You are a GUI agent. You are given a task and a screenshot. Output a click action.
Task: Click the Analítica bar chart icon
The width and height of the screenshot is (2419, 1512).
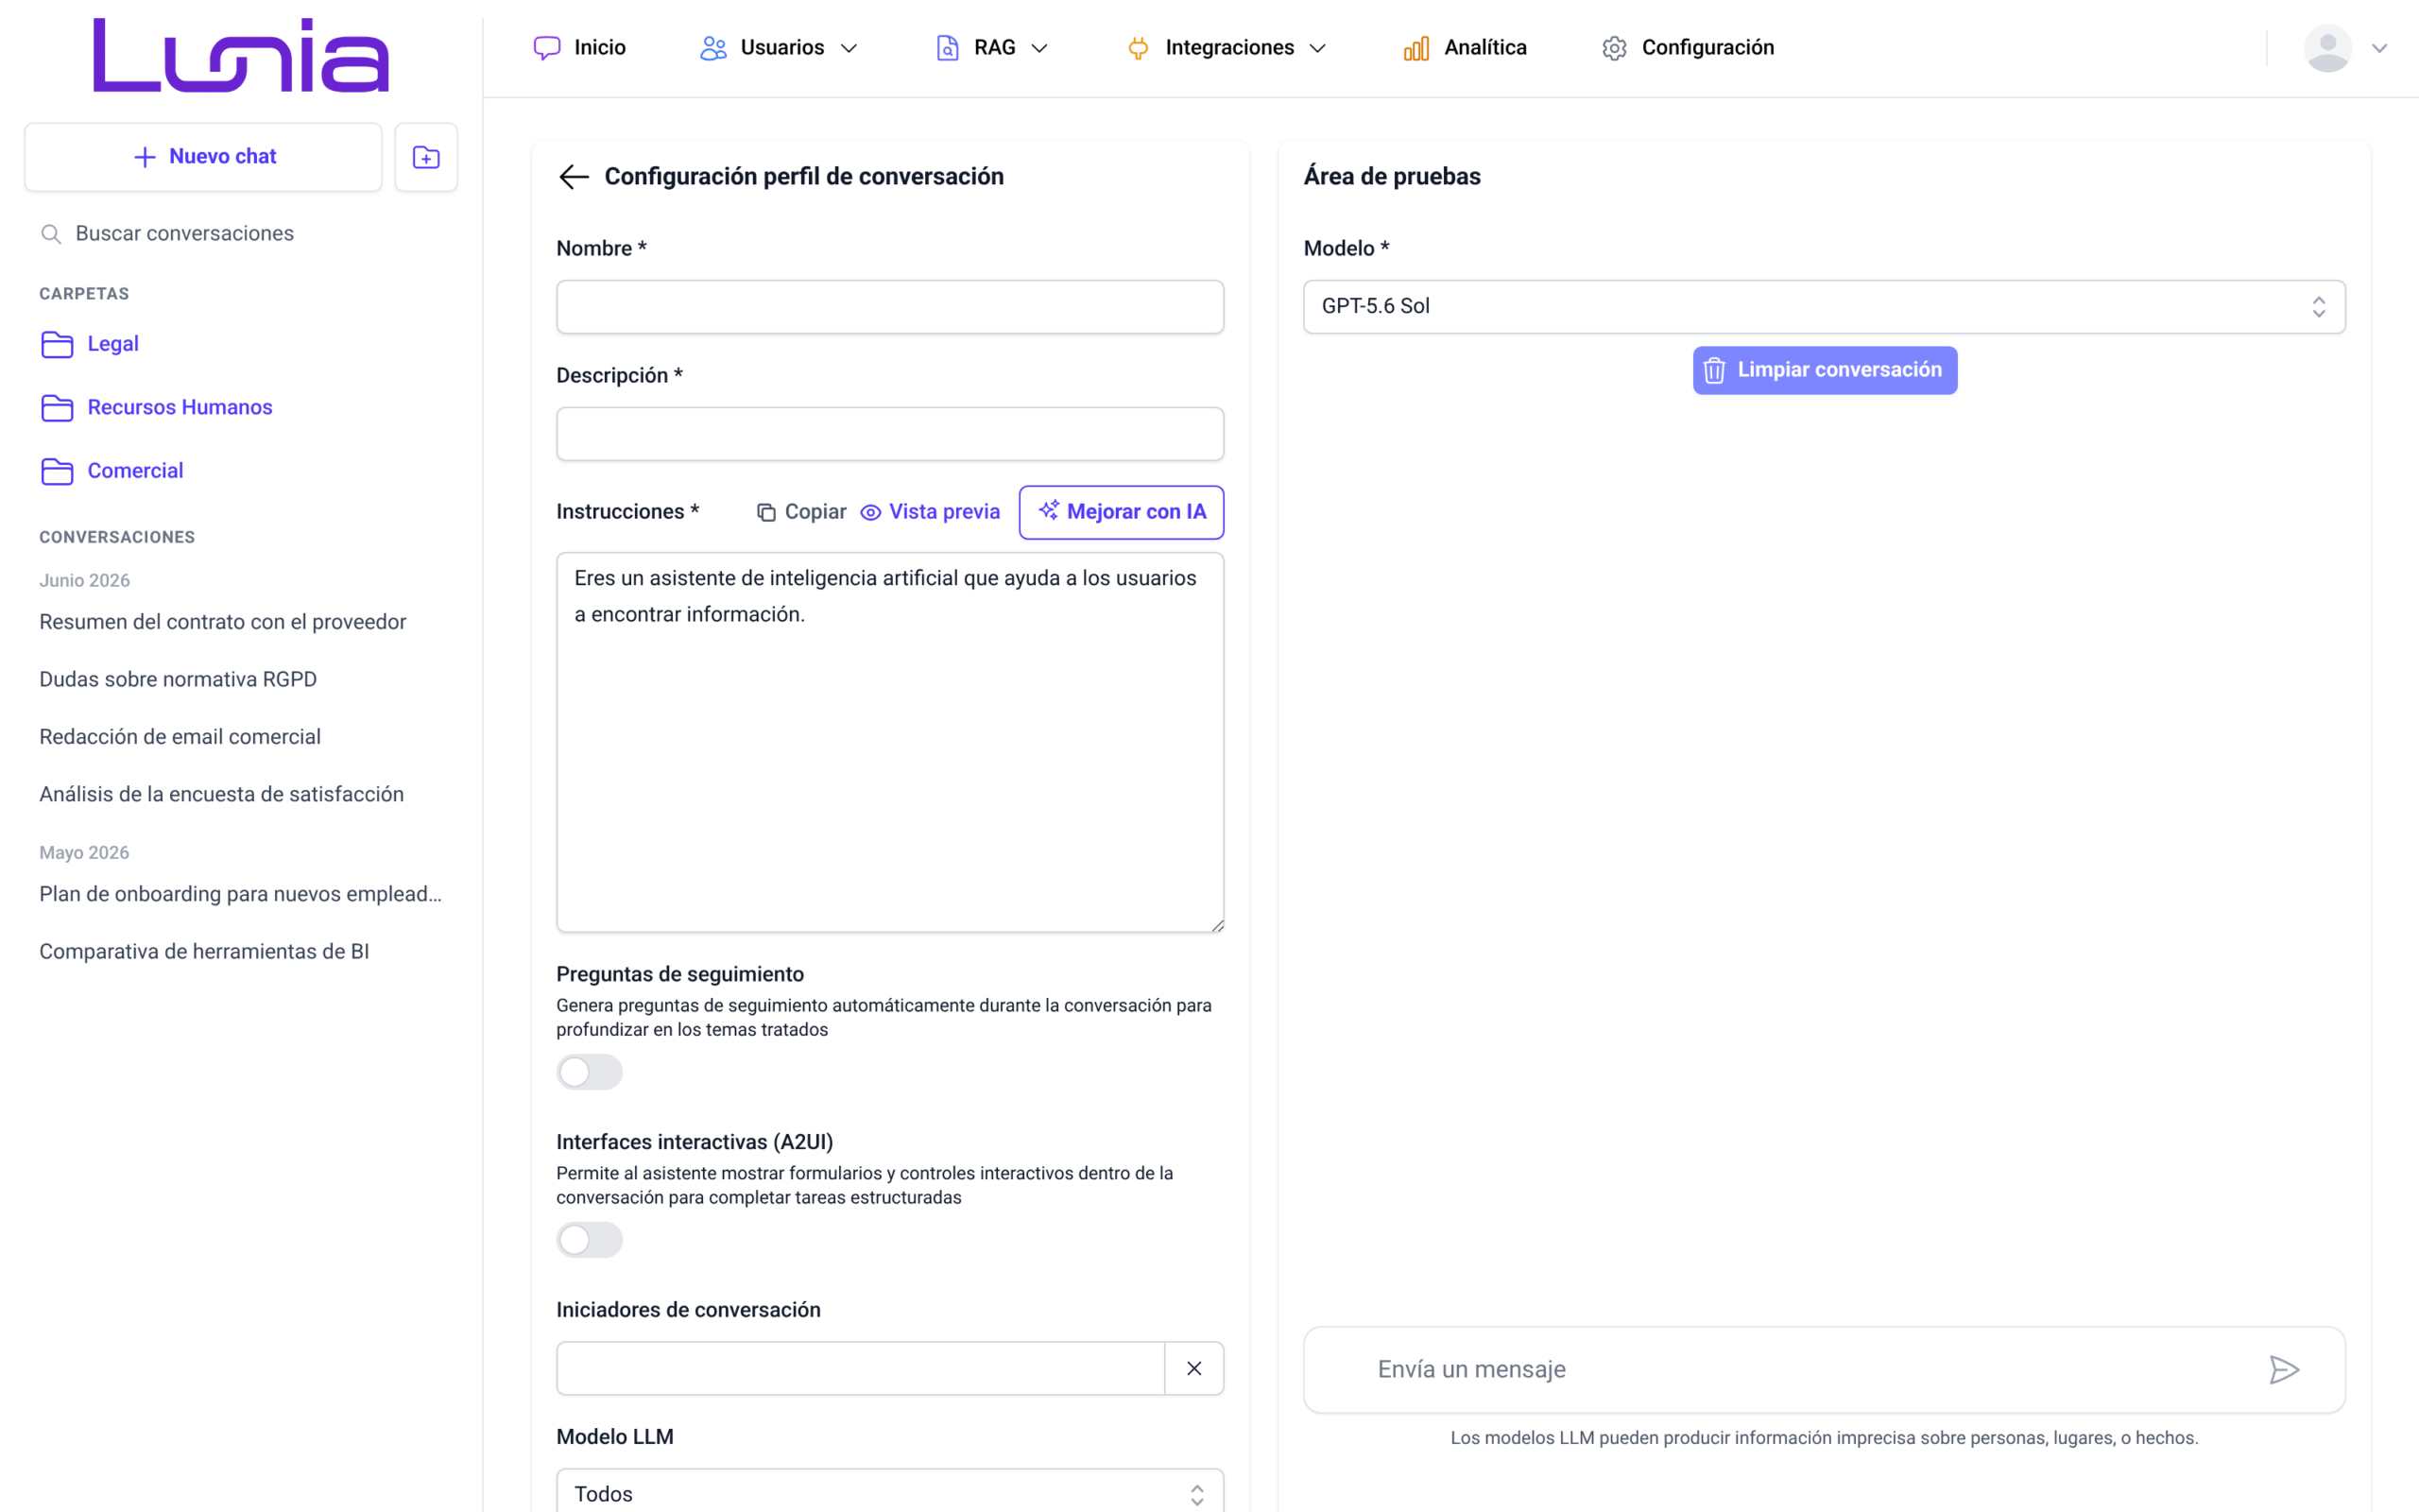click(x=1416, y=48)
